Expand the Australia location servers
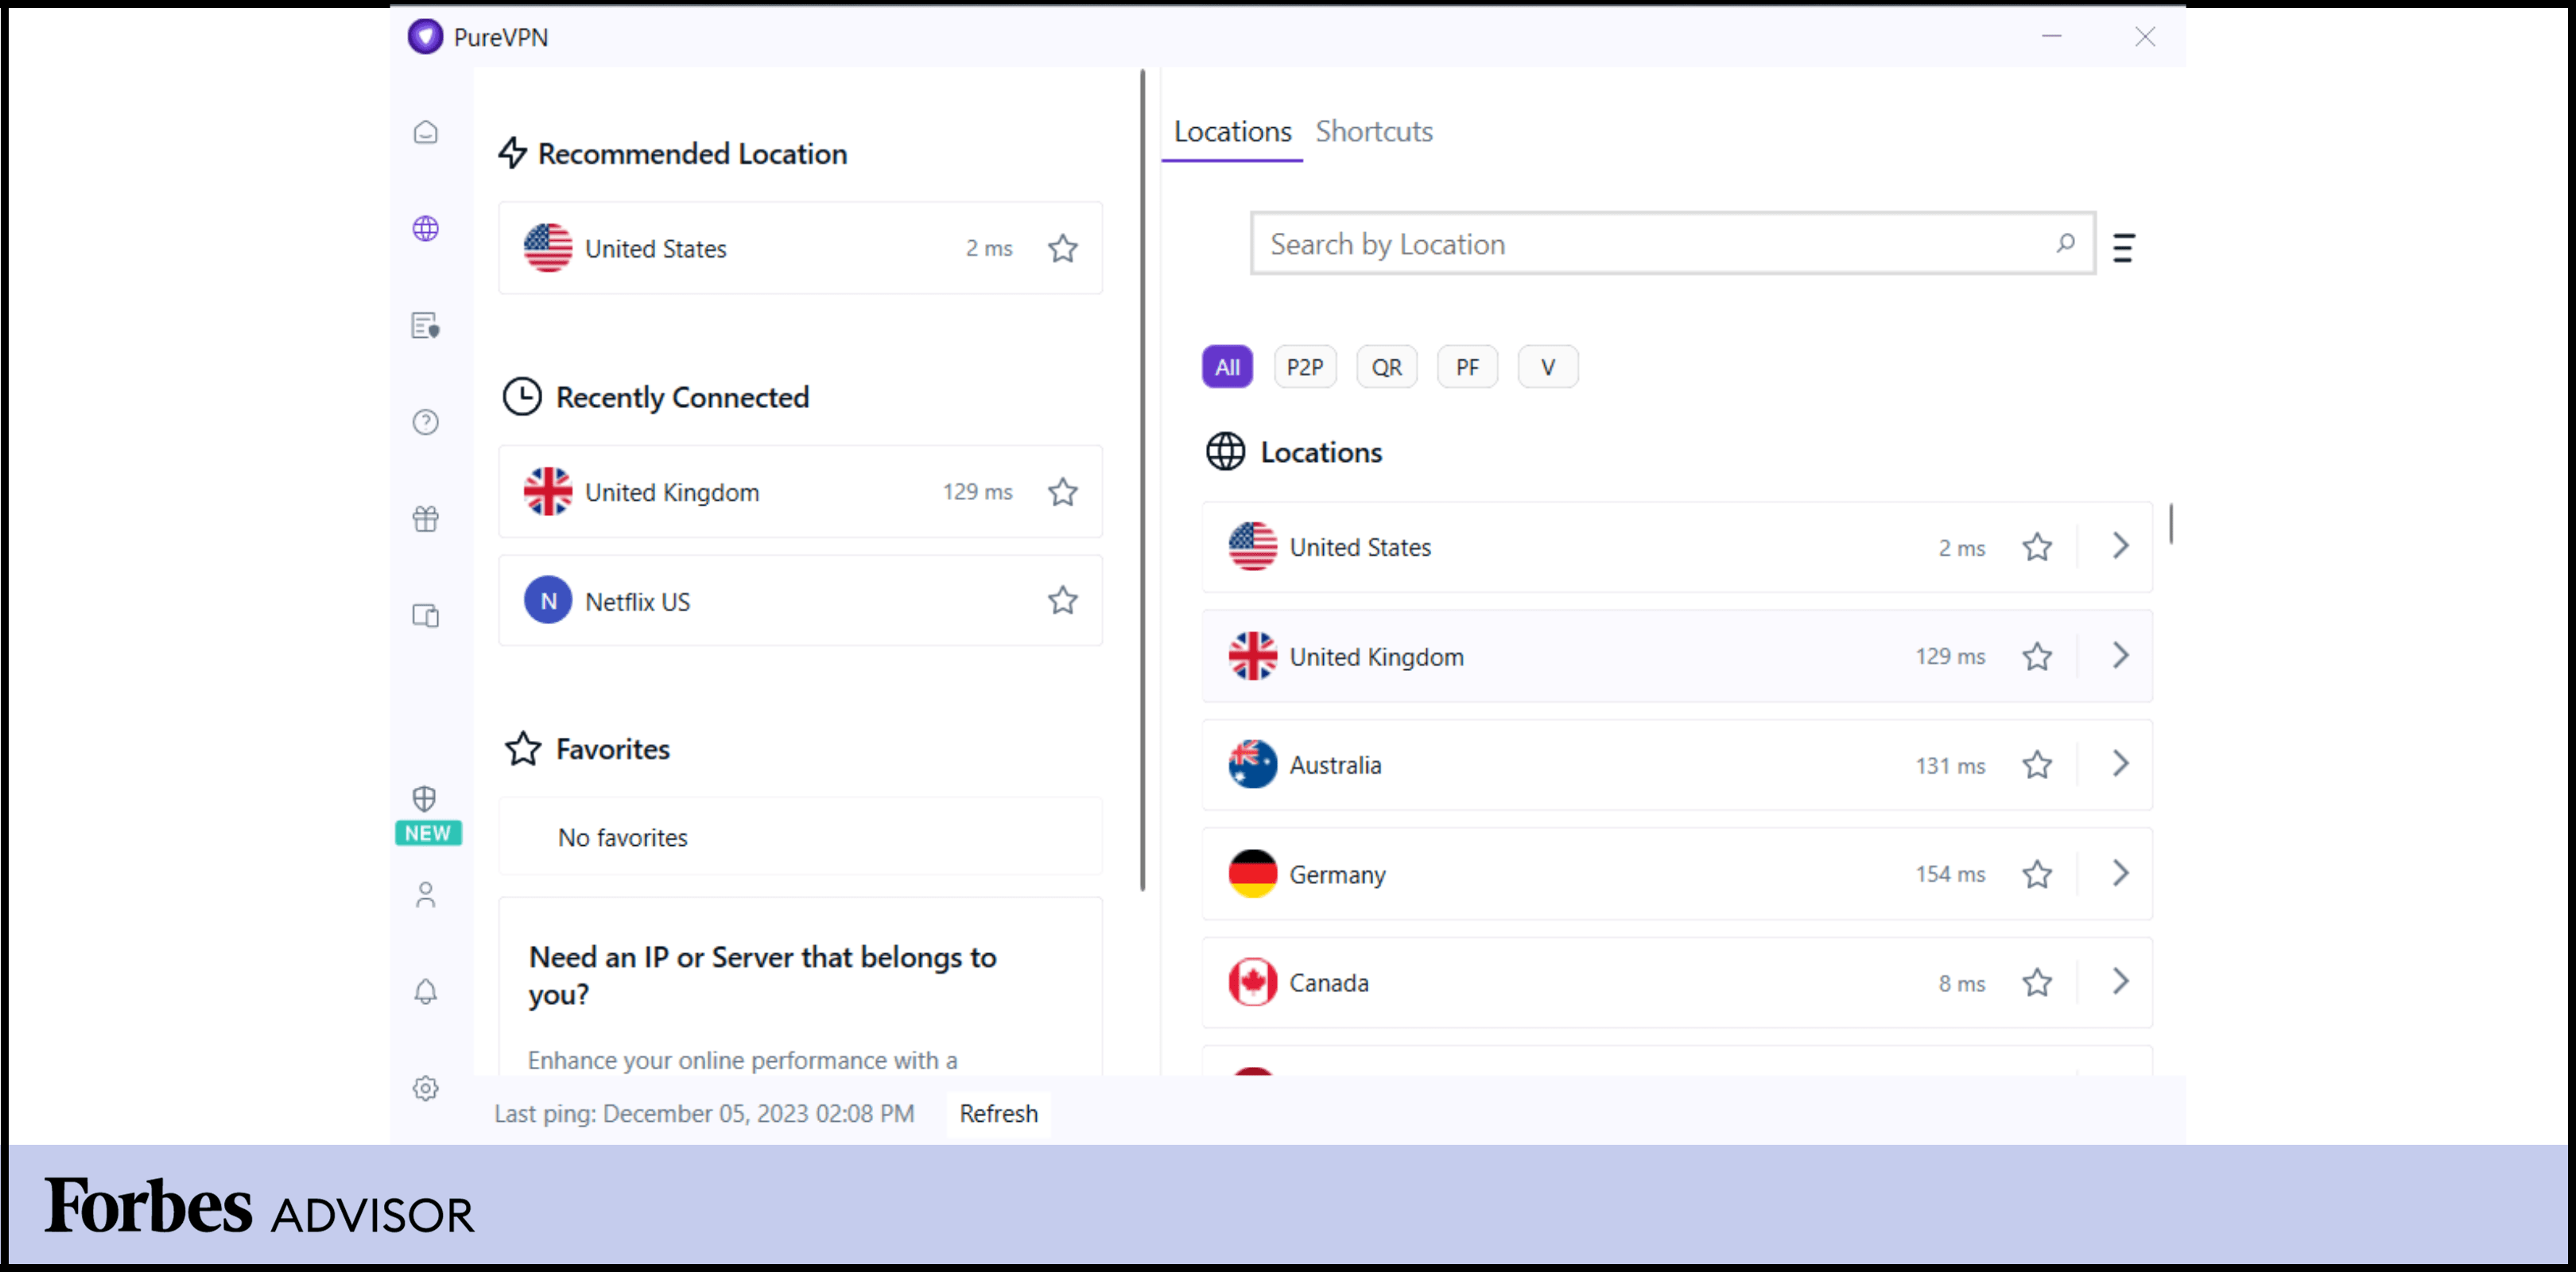This screenshot has height=1272, width=2576. click(2120, 765)
